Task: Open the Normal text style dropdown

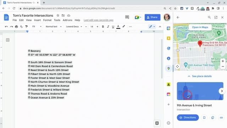Action: (54, 27)
